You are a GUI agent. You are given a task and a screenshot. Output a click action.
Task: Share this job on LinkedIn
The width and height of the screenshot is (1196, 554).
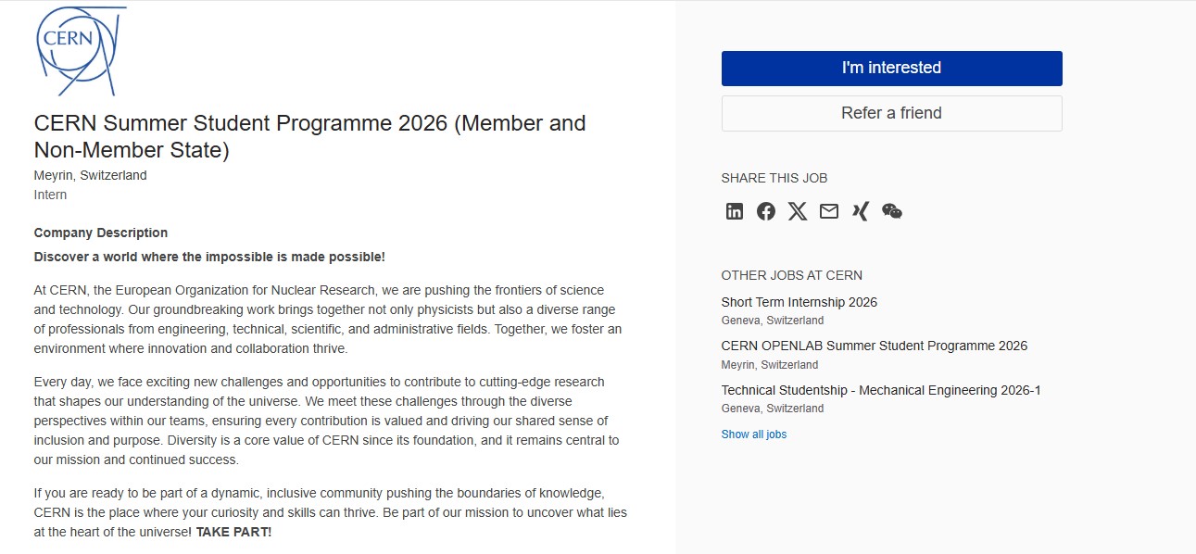pos(735,211)
